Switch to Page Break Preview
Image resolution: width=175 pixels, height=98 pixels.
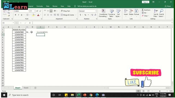(148, 91)
